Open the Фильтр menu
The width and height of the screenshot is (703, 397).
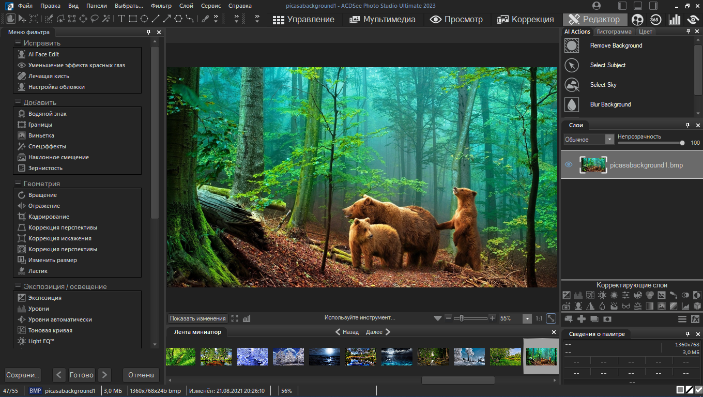pos(161,6)
